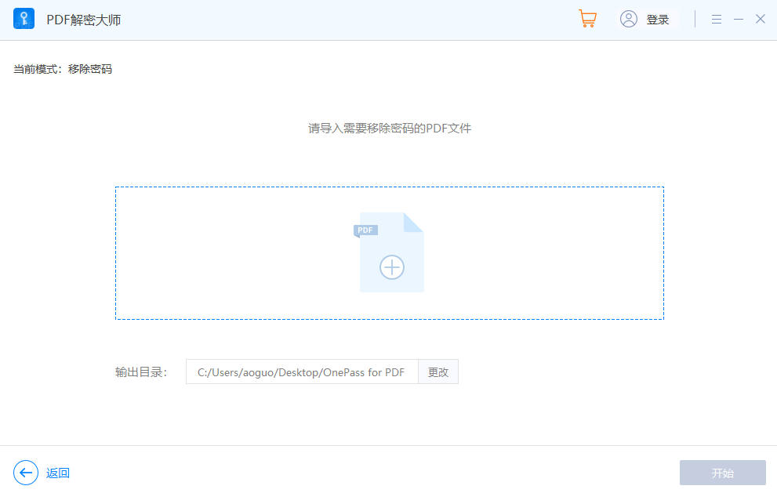Click the 开始 start button
This screenshot has height=493, width=777.
coord(722,473)
